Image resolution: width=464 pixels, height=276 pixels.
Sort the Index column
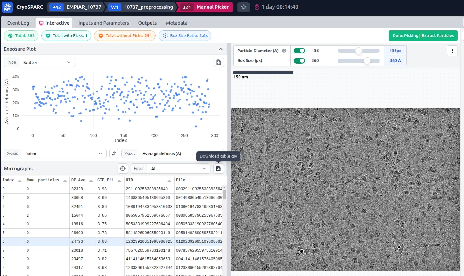point(20,181)
